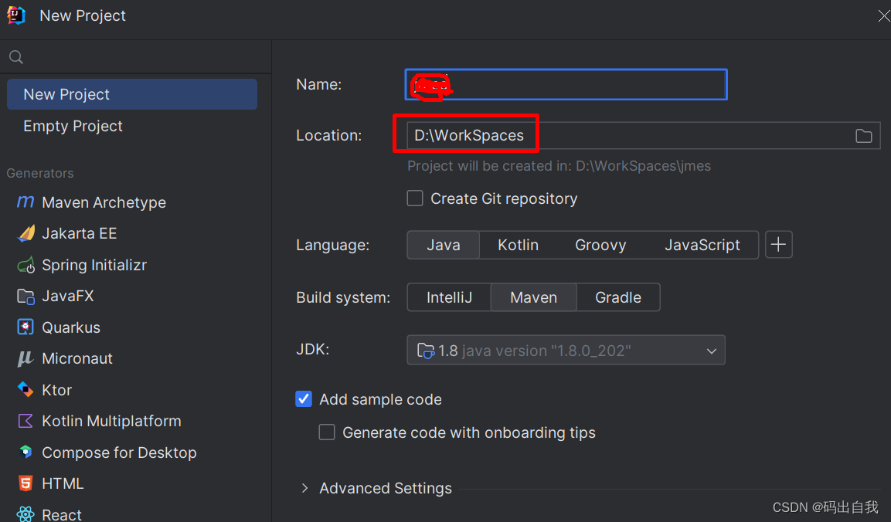Viewport: 891px width, 522px height.
Task: Set language to Groovy
Action: tap(600, 245)
